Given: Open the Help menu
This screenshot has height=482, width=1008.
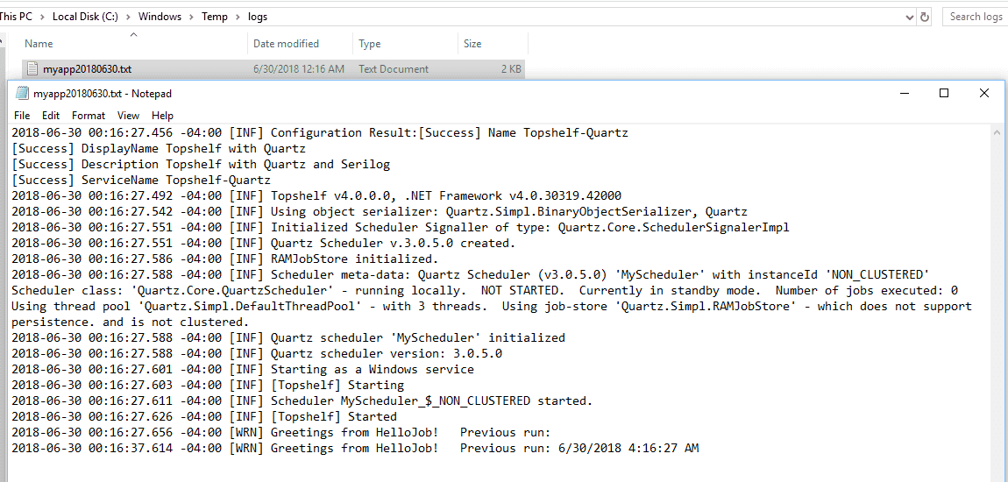Looking at the screenshot, I should click(x=162, y=116).
